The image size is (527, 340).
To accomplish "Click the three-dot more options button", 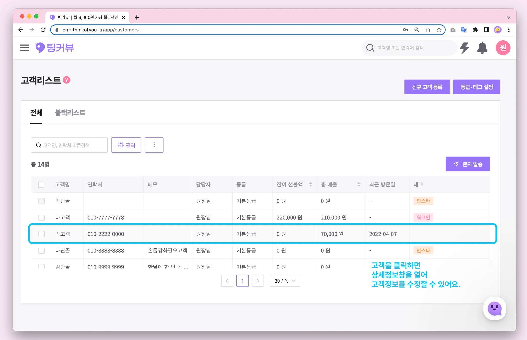I will pyautogui.click(x=154, y=145).
